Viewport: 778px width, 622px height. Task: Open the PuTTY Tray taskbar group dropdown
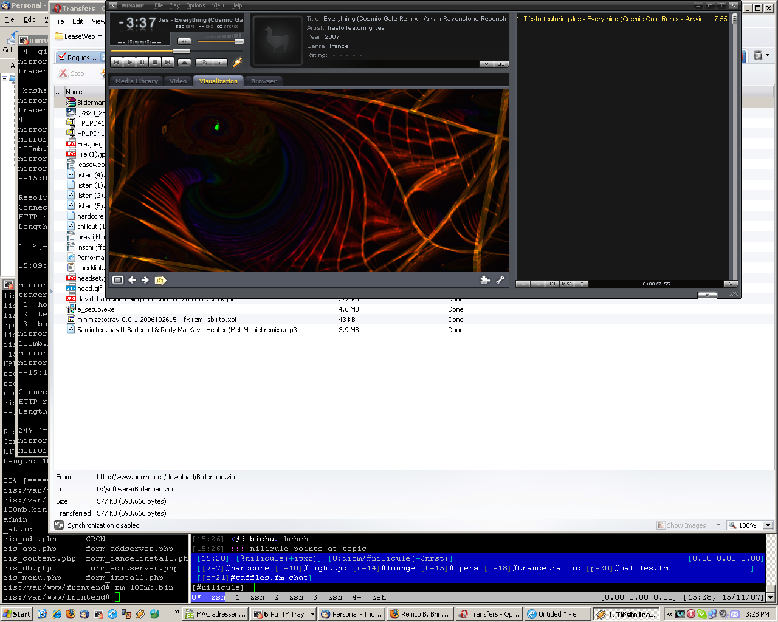(312, 614)
